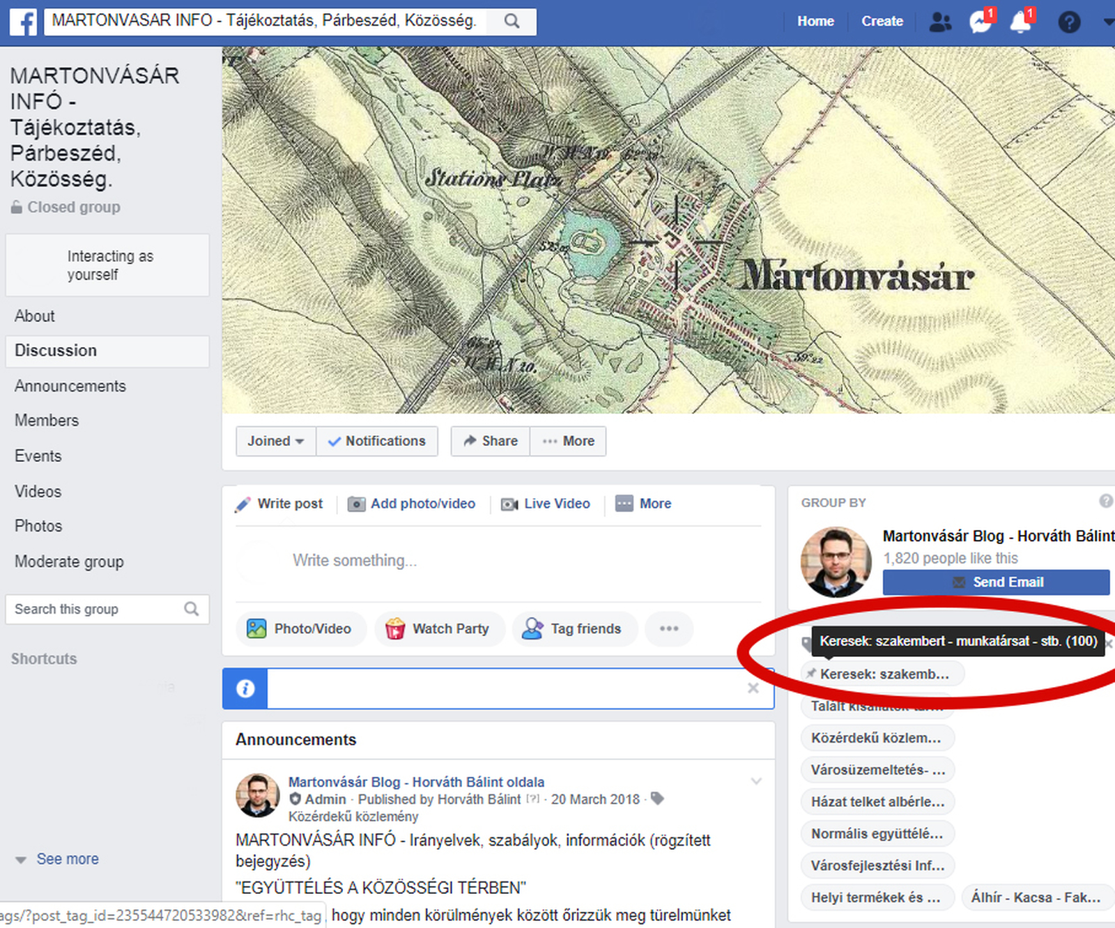Click the Share button
The image size is (1115, 928).
[491, 441]
